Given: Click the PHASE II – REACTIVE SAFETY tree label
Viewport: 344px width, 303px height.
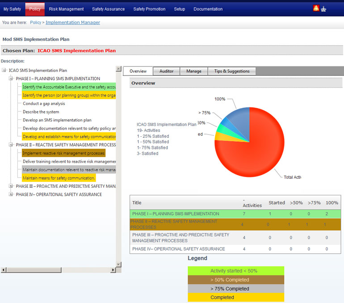Looking at the screenshot, I should coord(66,145).
